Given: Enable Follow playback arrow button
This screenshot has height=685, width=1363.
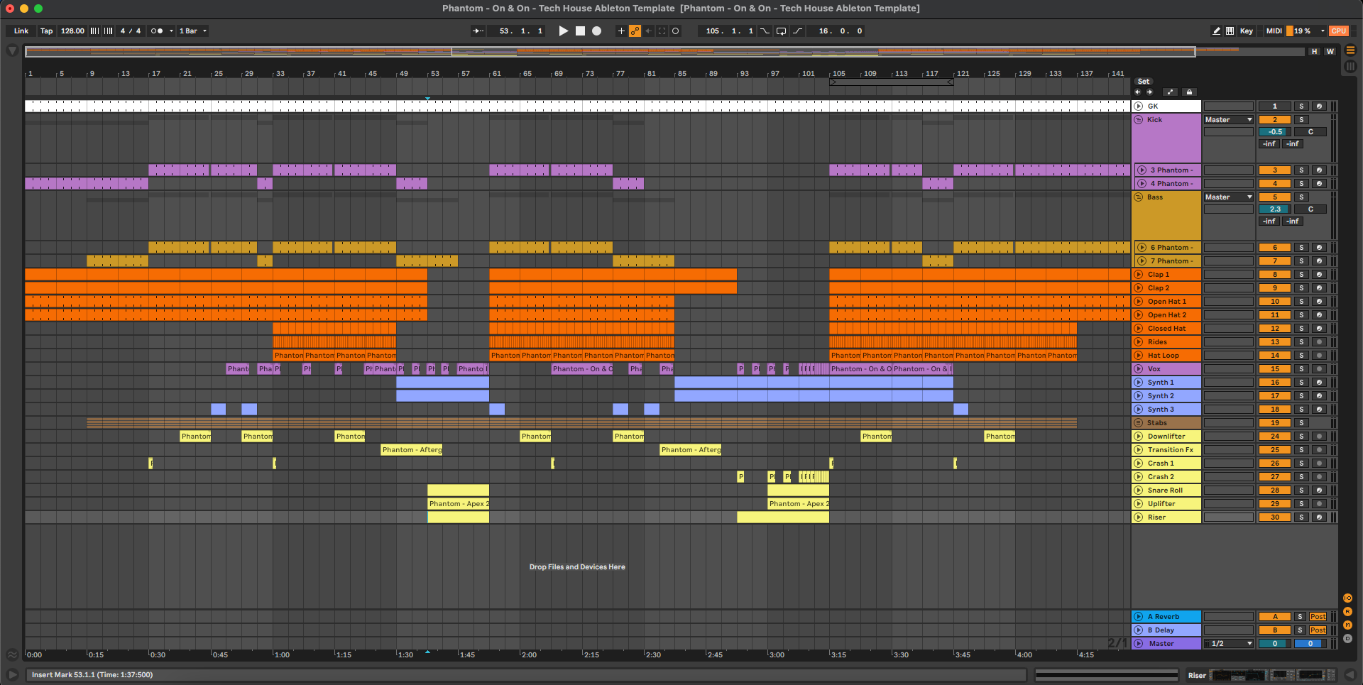Looking at the screenshot, I should [478, 31].
